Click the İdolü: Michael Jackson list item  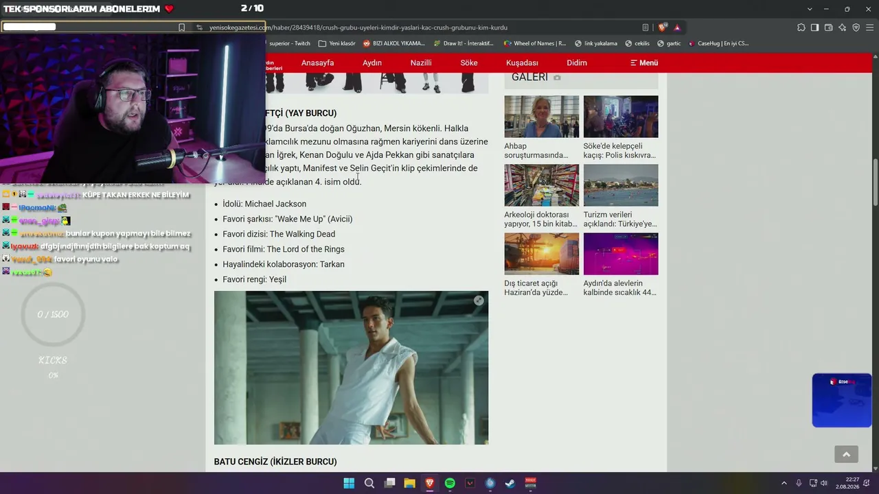[264, 204]
